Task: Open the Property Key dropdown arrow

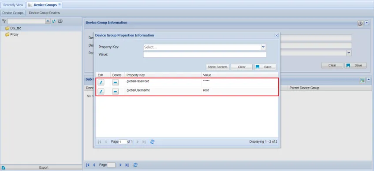Action: pyautogui.click(x=263, y=47)
